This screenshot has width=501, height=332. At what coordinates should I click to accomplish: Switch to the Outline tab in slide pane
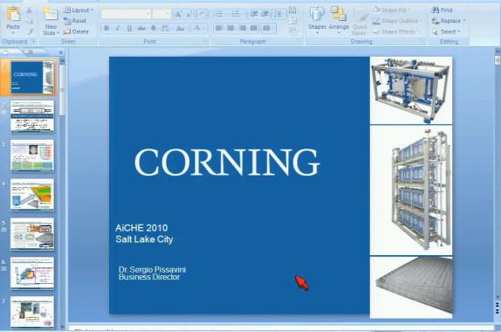tap(30, 52)
